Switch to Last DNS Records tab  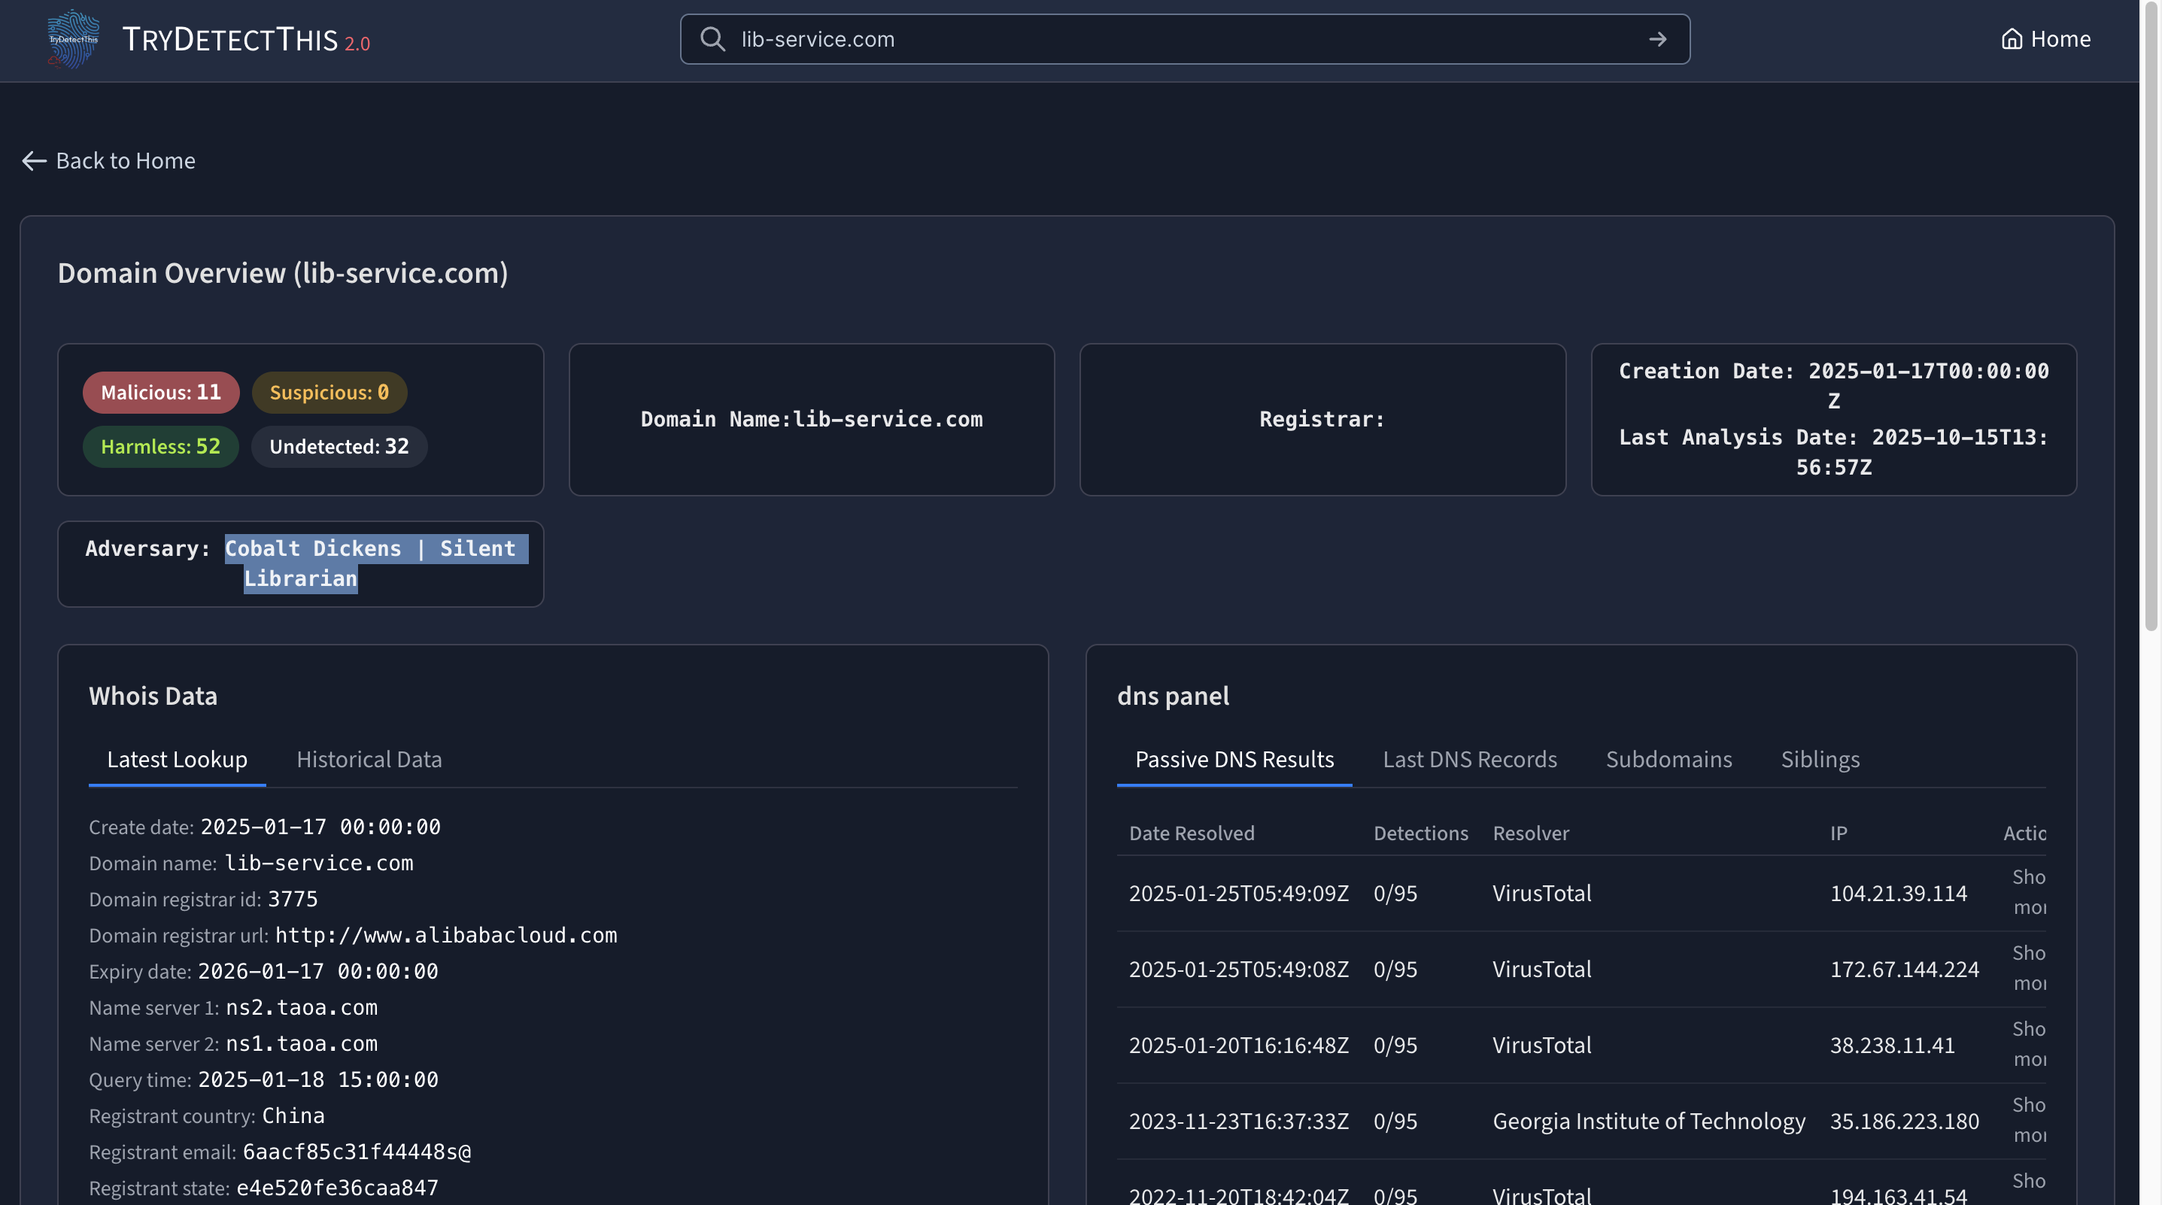(x=1470, y=760)
